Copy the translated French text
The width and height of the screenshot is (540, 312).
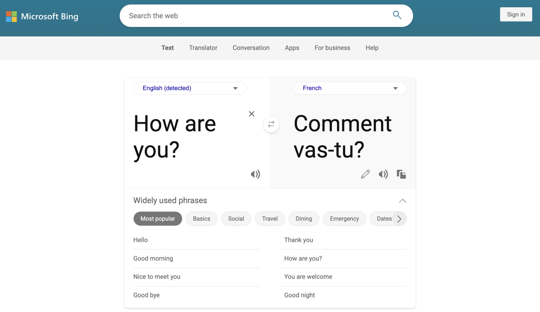(401, 174)
